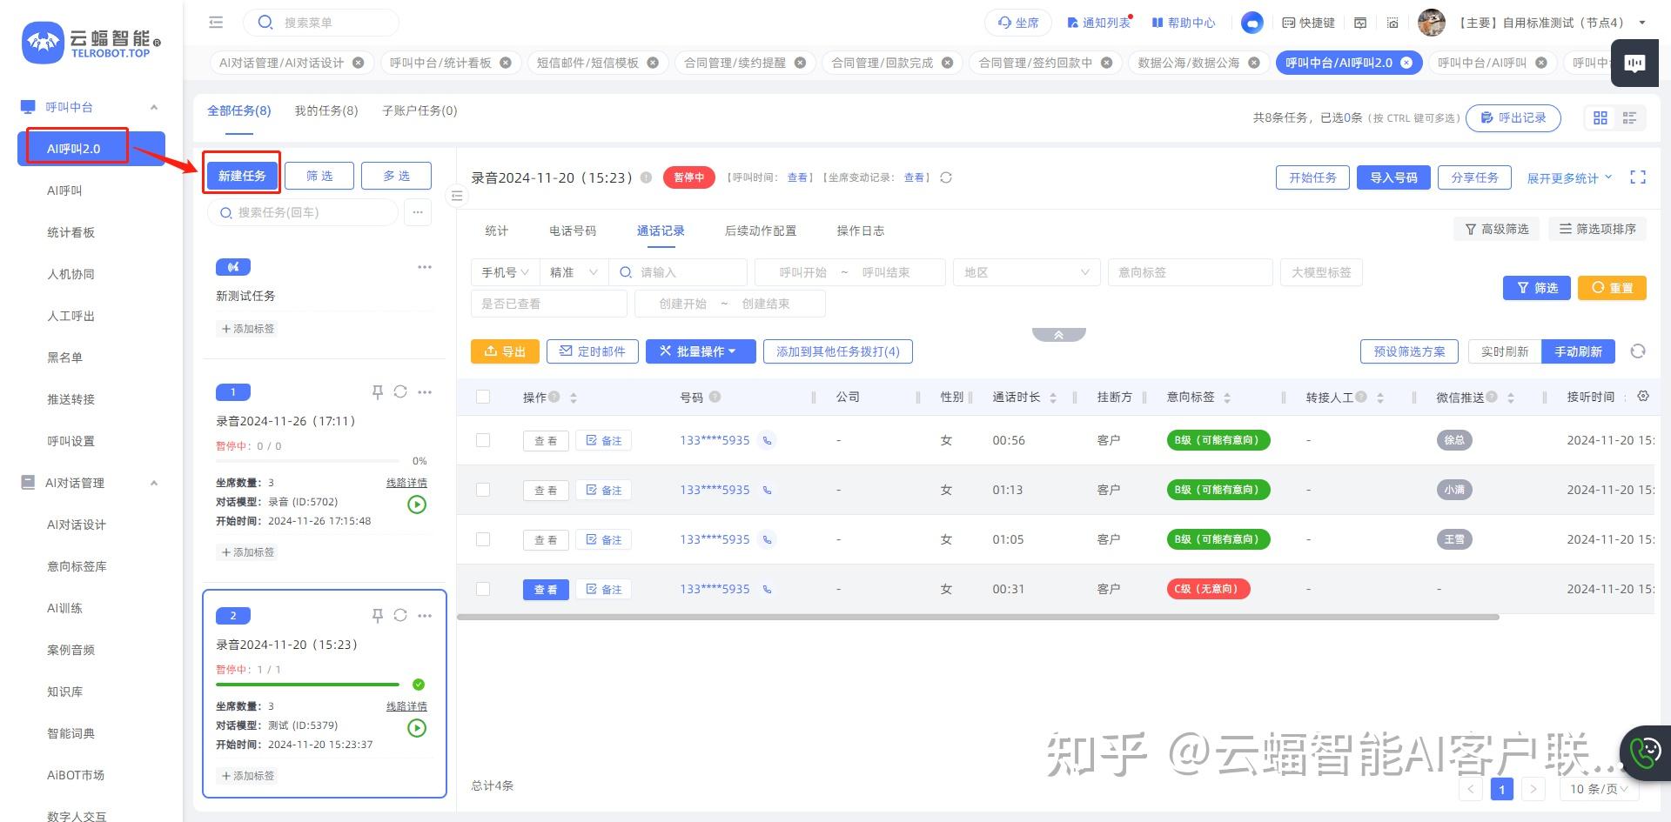Image resolution: width=1671 pixels, height=822 pixels.
Task: Start the 录音2024-11-20 task play button
Action: 417,728
